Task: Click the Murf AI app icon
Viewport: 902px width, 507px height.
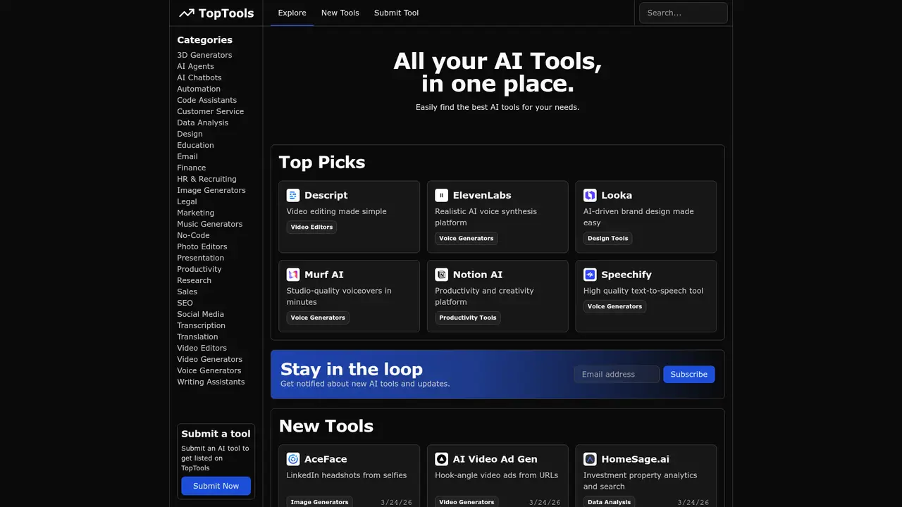Action: point(293,275)
